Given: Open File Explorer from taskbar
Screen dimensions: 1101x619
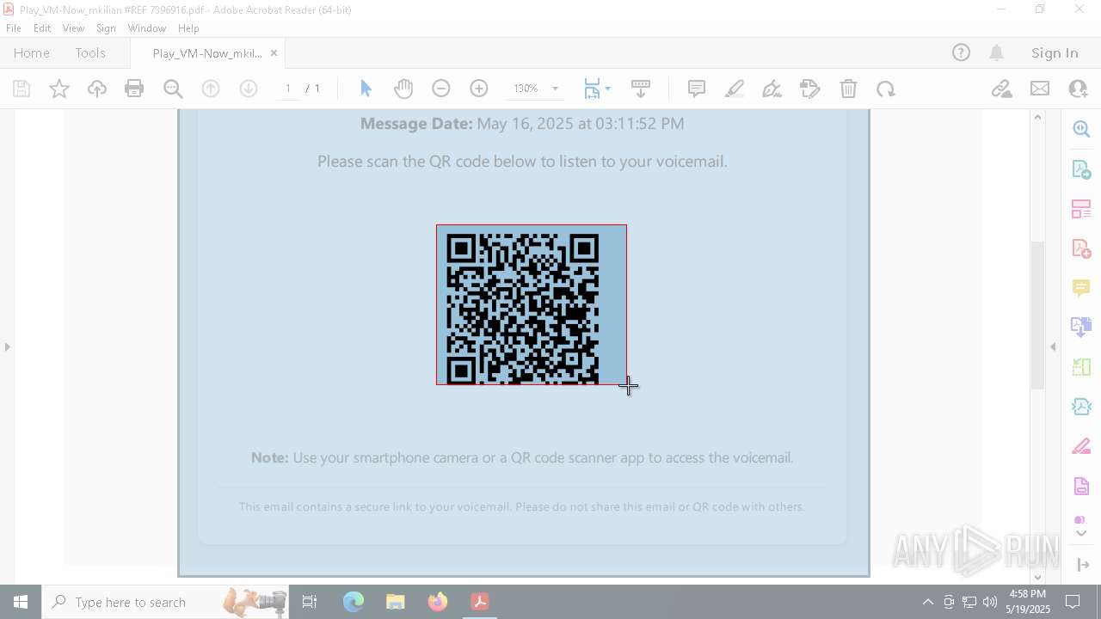Looking at the screenshot, I should [x=396, y=602].
